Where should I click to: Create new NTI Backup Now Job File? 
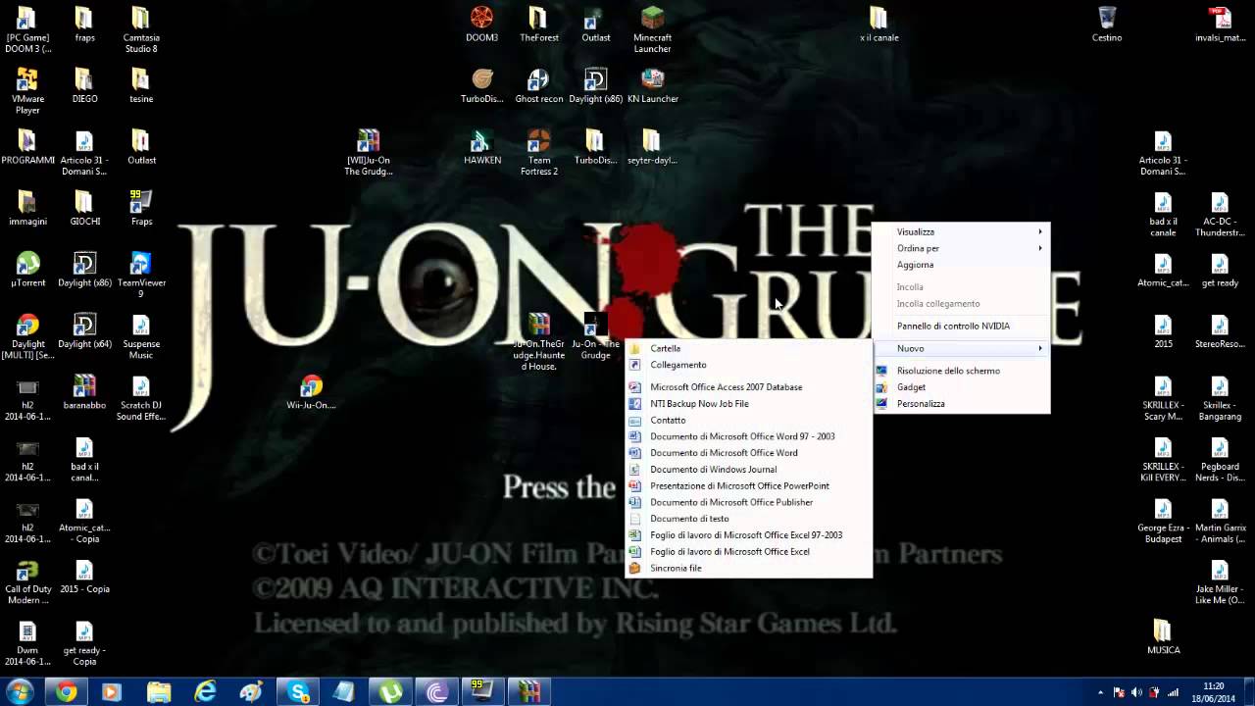748,403
